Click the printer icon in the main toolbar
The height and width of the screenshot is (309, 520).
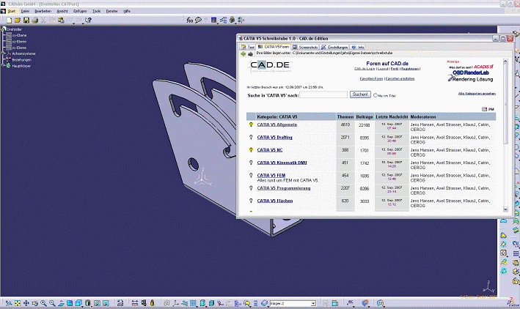34,21
